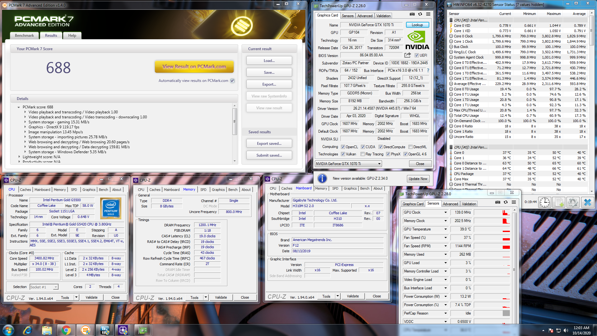
Task: Open HWiNFO sensor settings gear icon
Action: [573, 202]
